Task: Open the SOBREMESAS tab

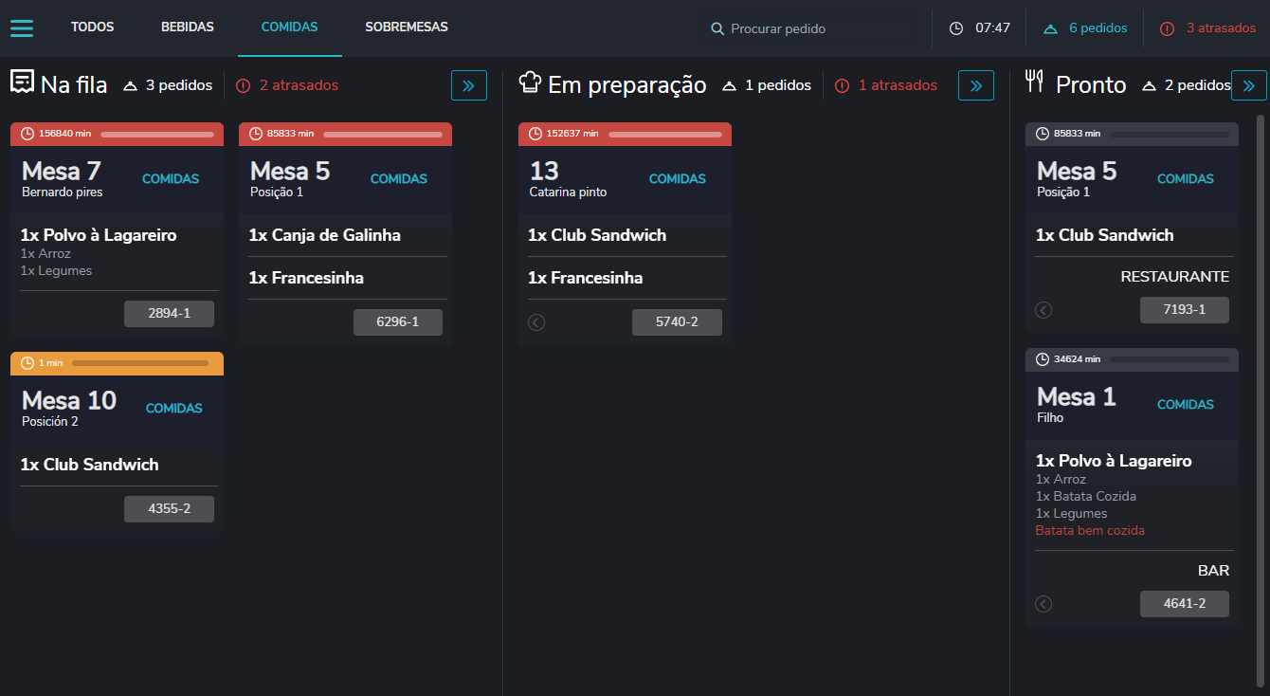Action: [x=407, y=27]
